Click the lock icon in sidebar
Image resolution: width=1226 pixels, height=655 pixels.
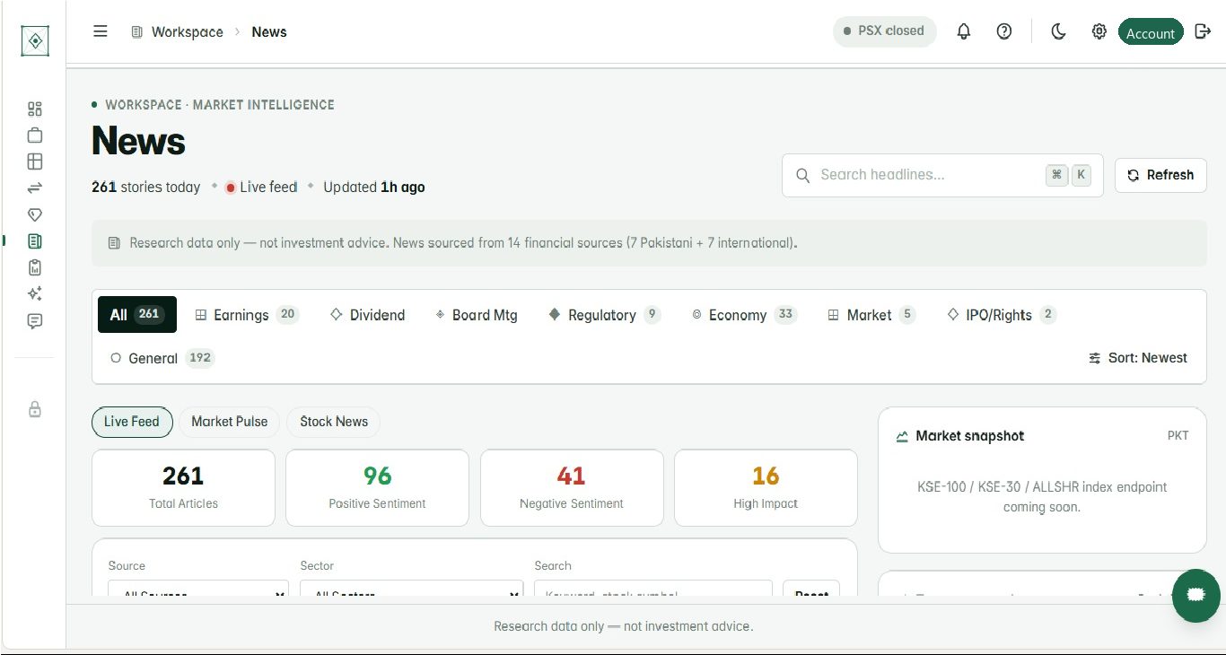[35, 409]
